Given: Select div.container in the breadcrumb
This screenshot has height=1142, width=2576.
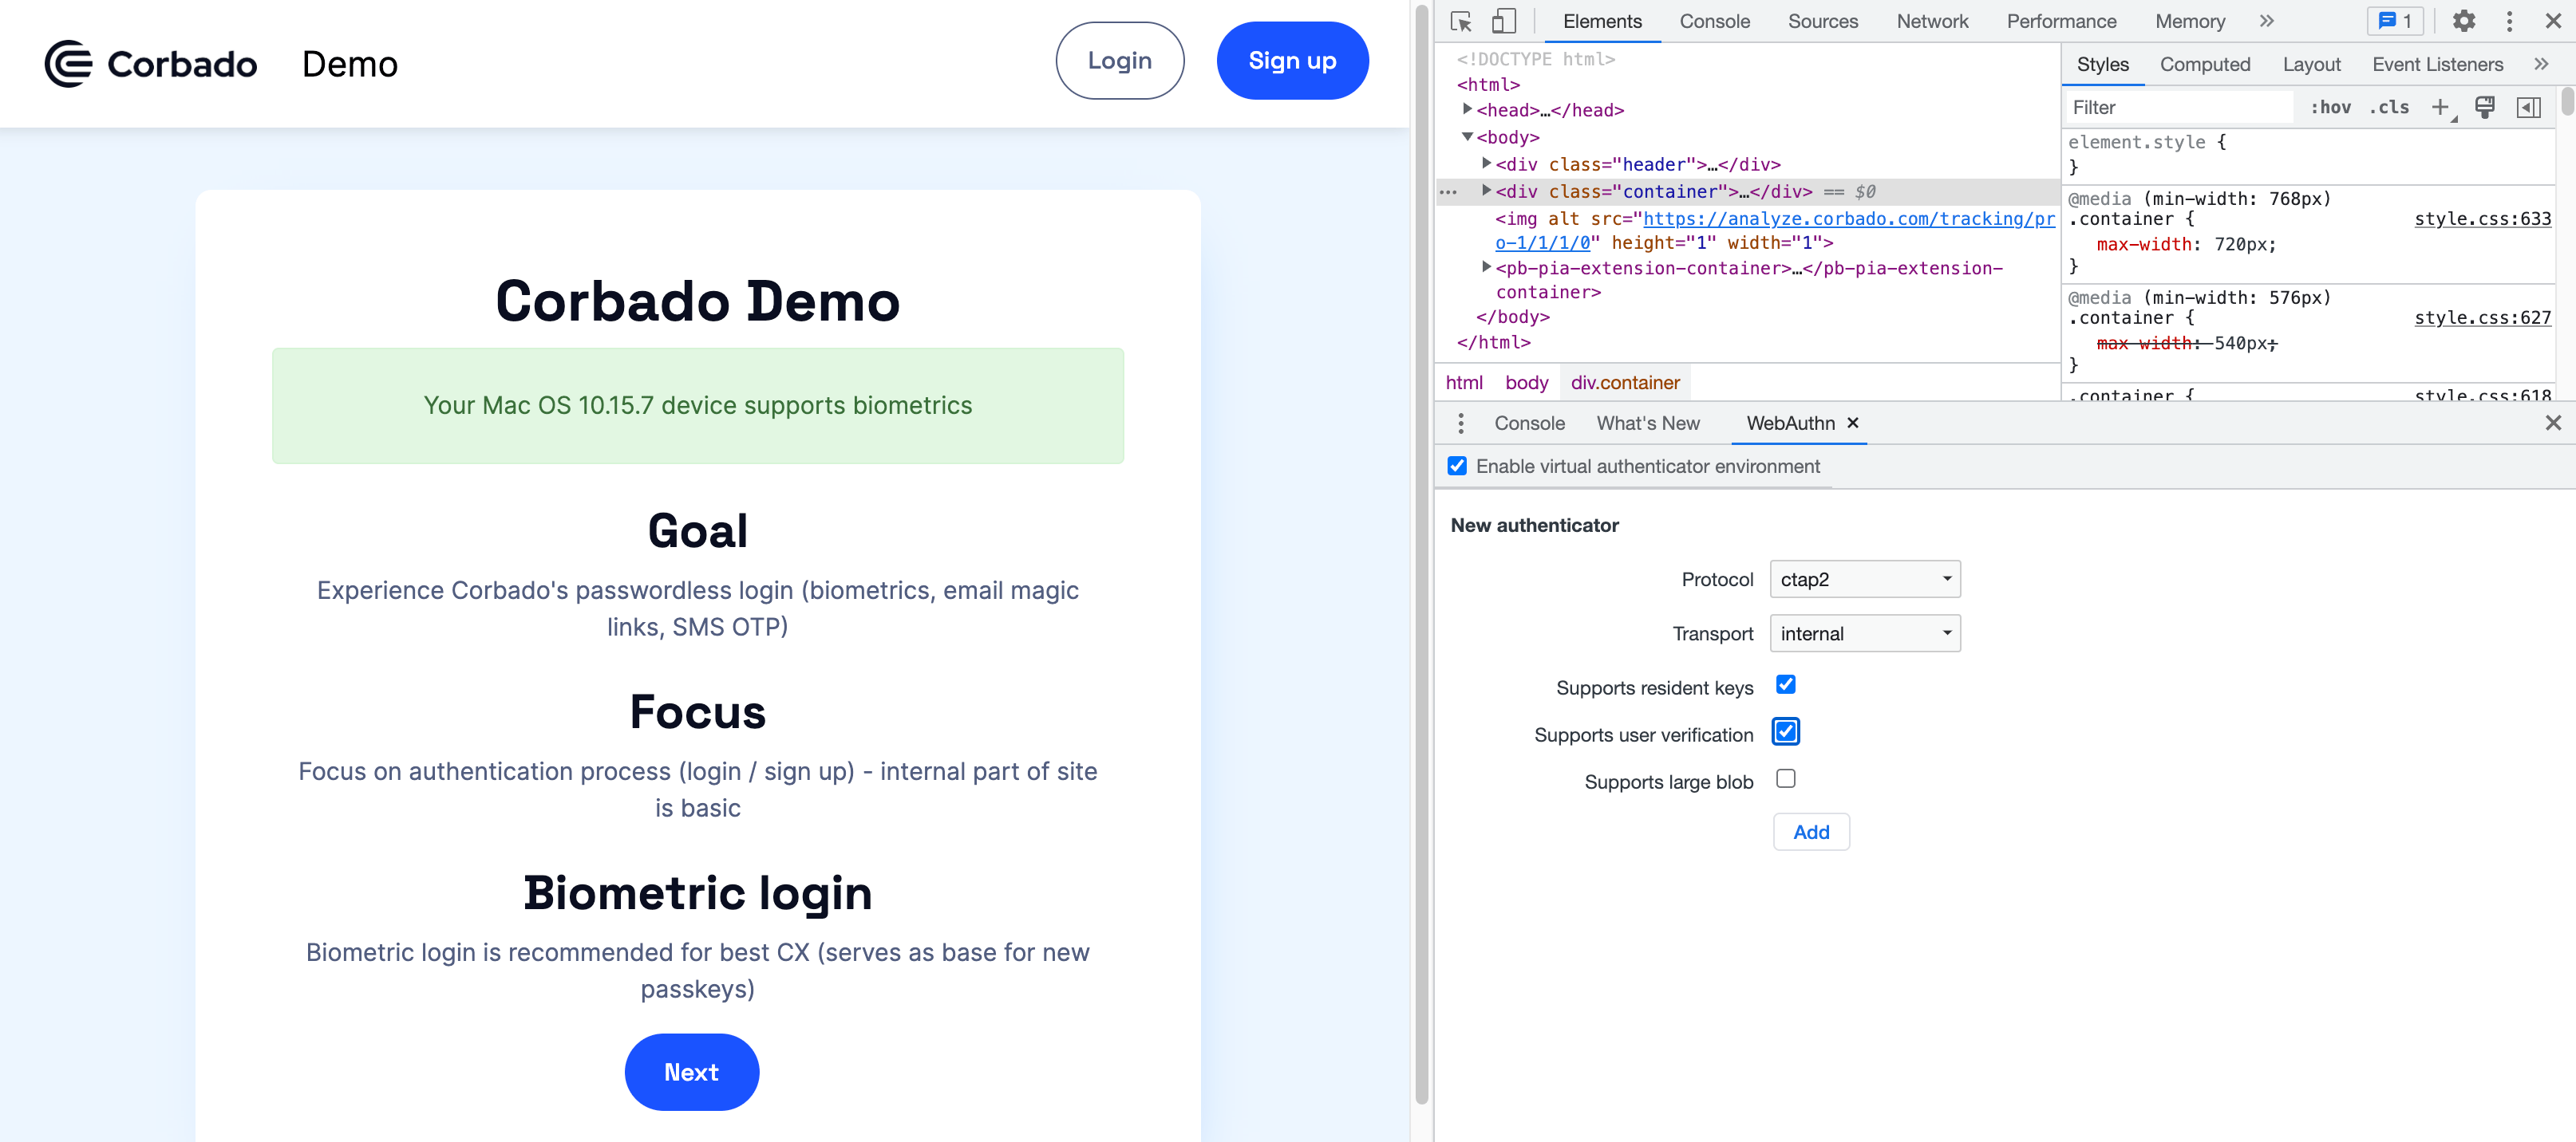Looking at the screenshot, I should [1625, 383].
